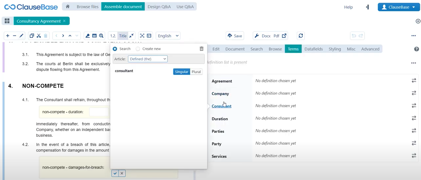Click the magnifier zoom icon in toolbar

[101, 36]
